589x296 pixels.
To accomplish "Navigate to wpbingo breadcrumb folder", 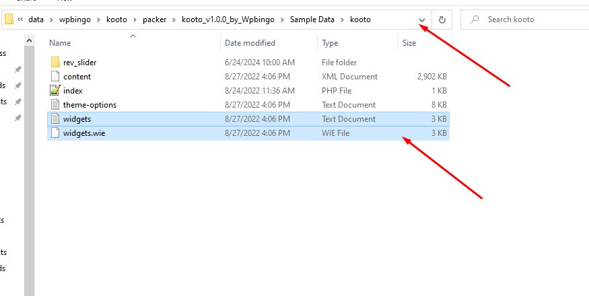I will [75, 20].
